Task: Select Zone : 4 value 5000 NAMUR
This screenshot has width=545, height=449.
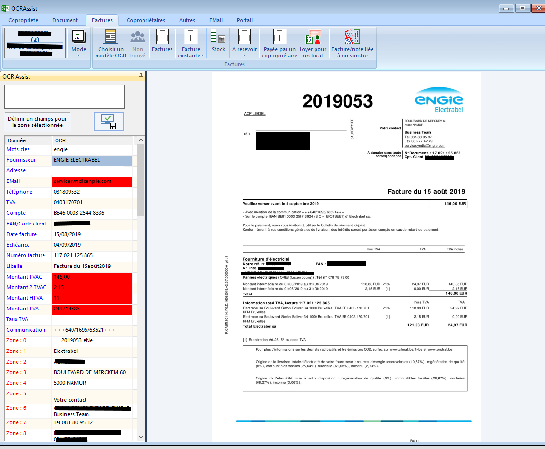Action: click(x=70, y=383)
